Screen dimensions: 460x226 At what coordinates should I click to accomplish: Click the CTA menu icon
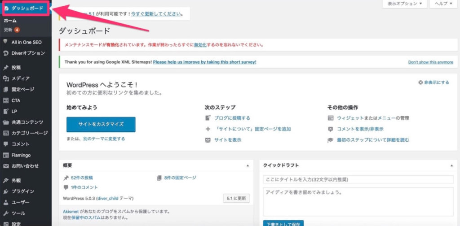point(5,100)
